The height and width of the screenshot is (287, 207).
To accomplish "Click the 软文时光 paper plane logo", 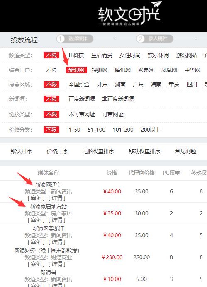I will 130,13.
